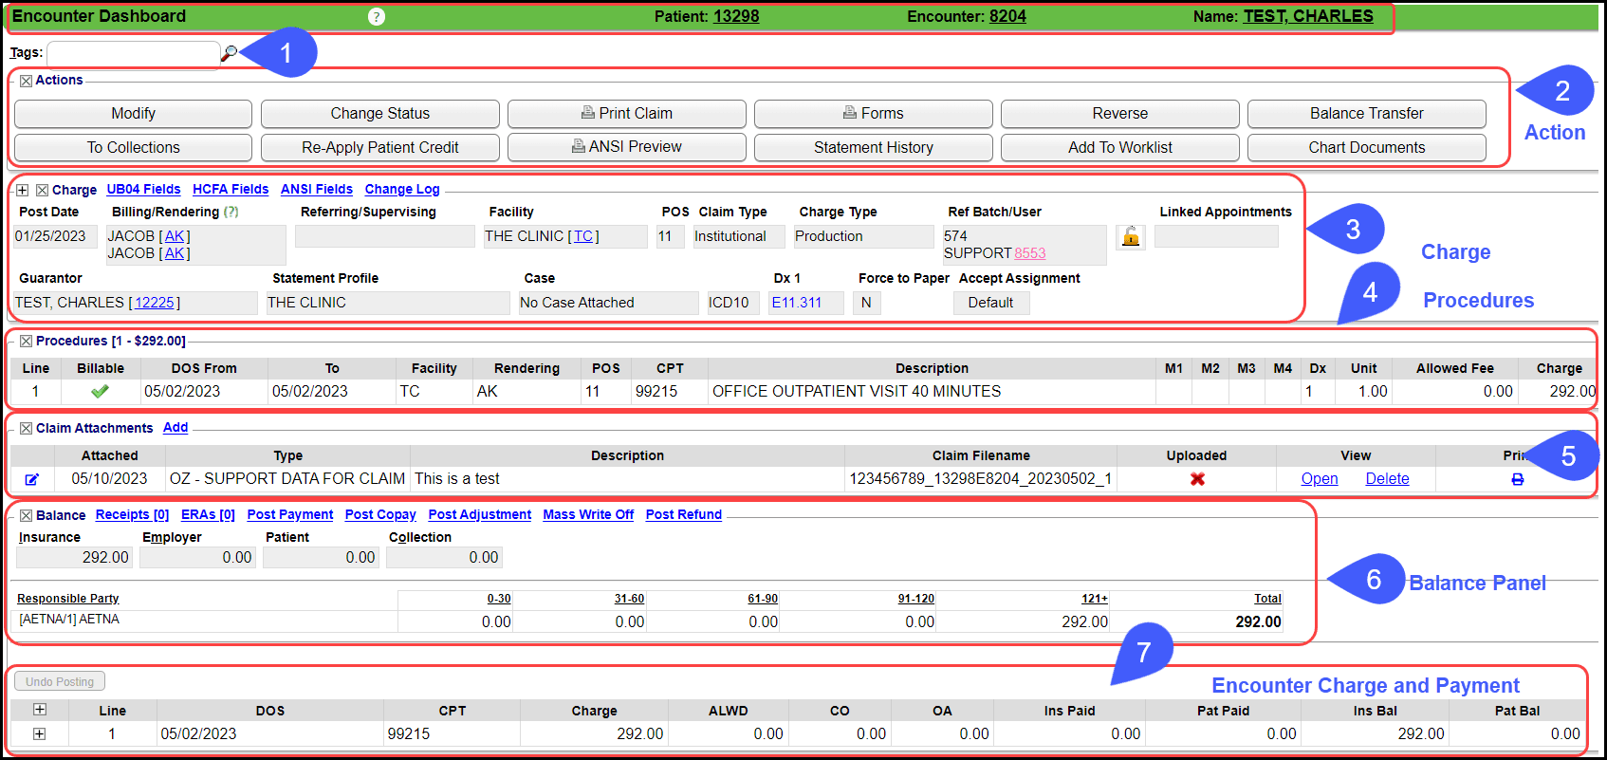The height and width of the screenshot is (760, 1607).
Task: Click the Responsible Party header link
Action: click(68, 599)
